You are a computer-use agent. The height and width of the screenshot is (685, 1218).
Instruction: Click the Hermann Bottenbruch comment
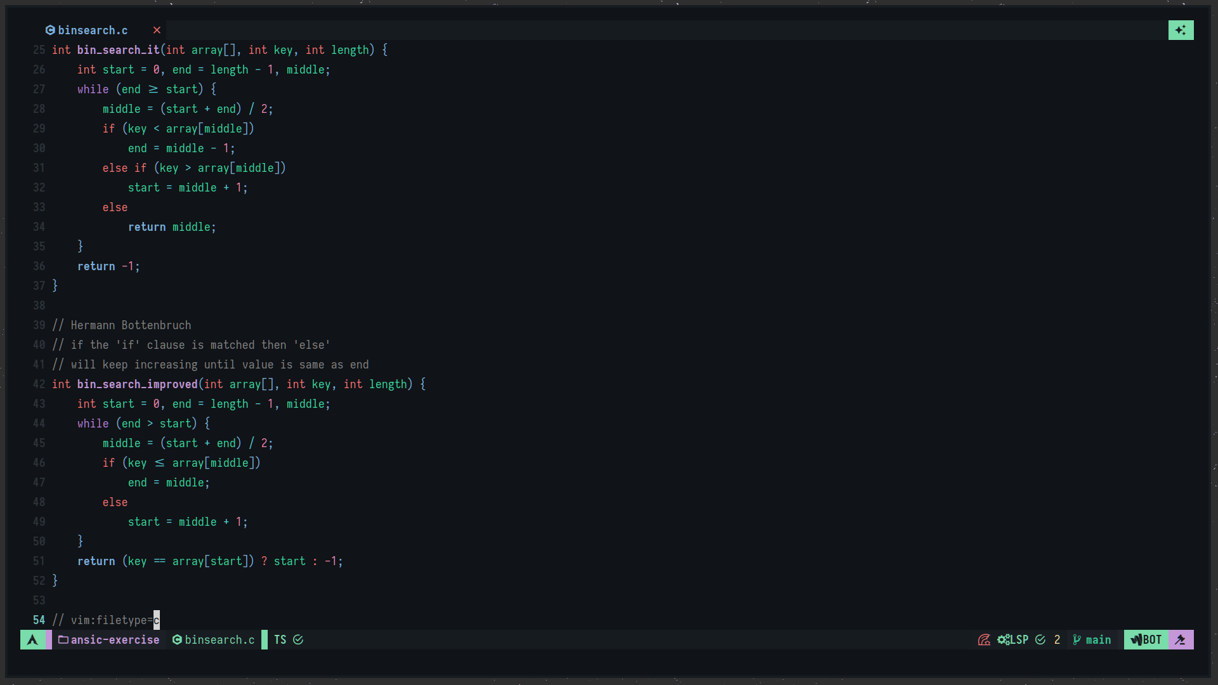click(x=121, y=325)
